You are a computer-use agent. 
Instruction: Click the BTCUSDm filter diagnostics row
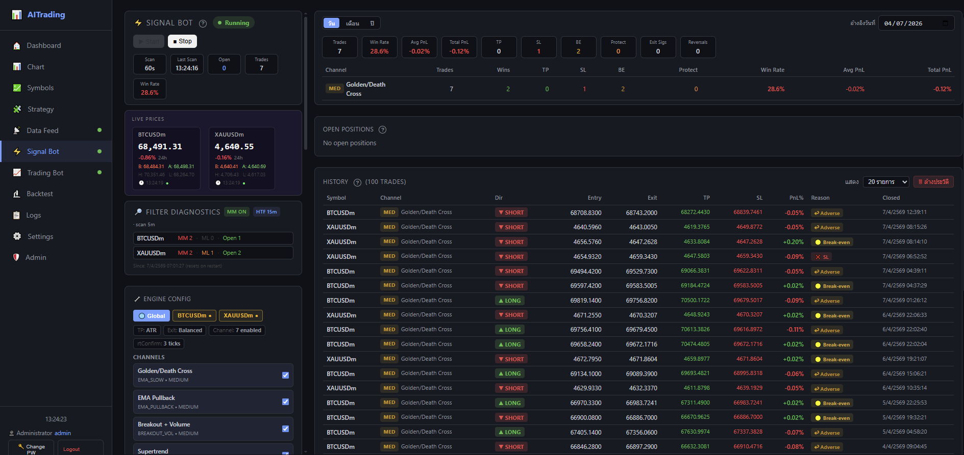click(213, 238)
